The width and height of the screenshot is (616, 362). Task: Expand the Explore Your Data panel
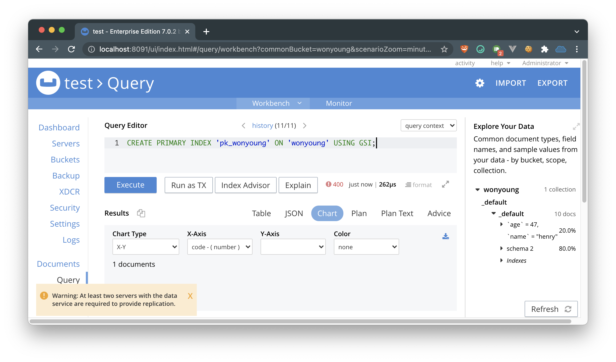[576, 127]
